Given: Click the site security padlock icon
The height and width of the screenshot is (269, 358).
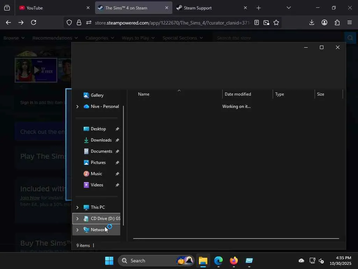Looking at the screenshot, I should [79, 22].
